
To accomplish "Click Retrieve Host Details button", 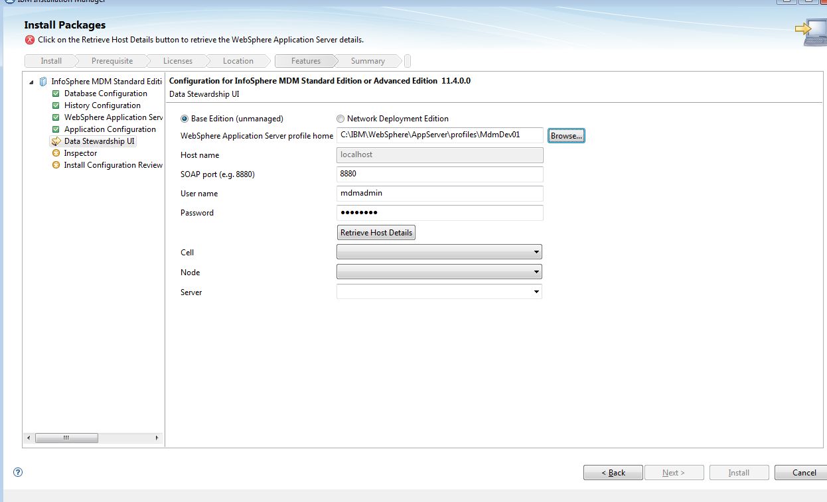I will click(376, 233).
